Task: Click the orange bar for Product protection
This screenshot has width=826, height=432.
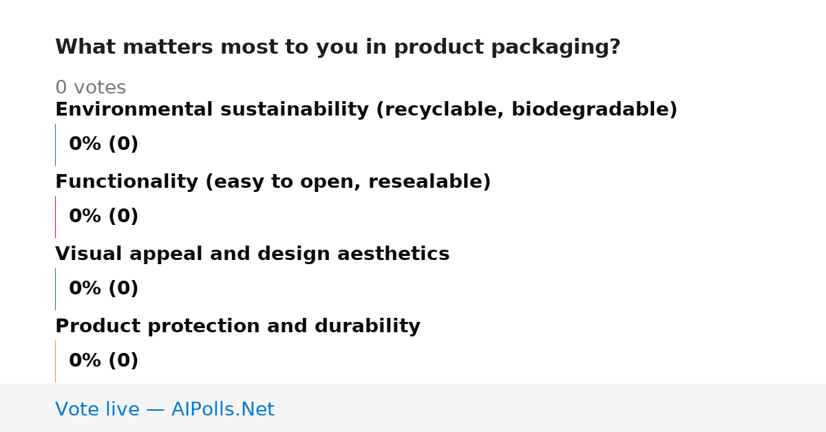Action: [x=55, y=361]
